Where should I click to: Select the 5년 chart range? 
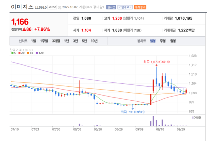click(84, 41)
